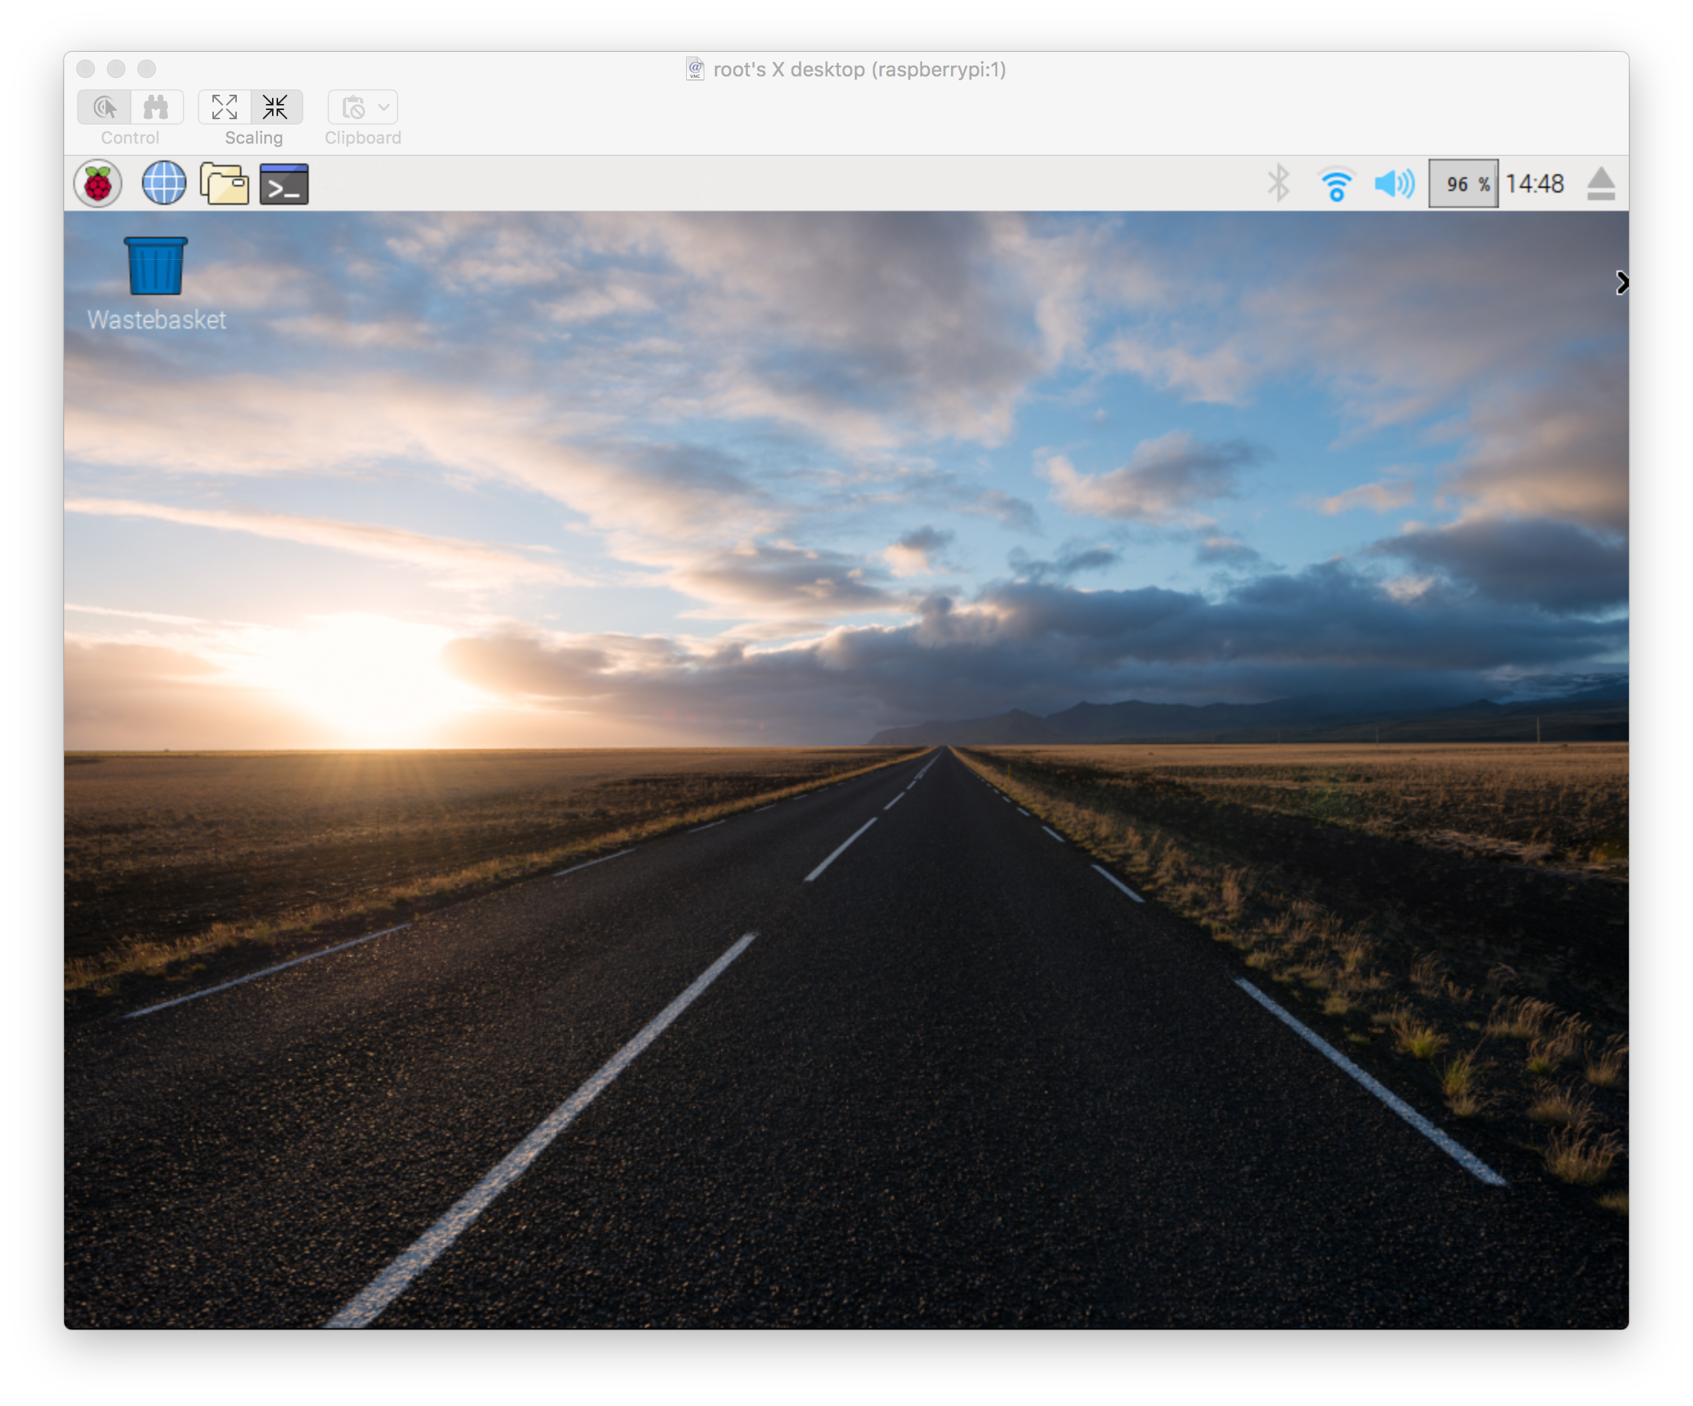Screen dimensions: 1693x1406
Task: Click the 96 % CPU usage monitor
Action: 1463,184
